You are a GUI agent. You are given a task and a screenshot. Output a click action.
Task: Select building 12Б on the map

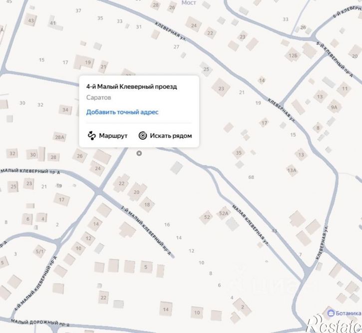tap(293, 55)
